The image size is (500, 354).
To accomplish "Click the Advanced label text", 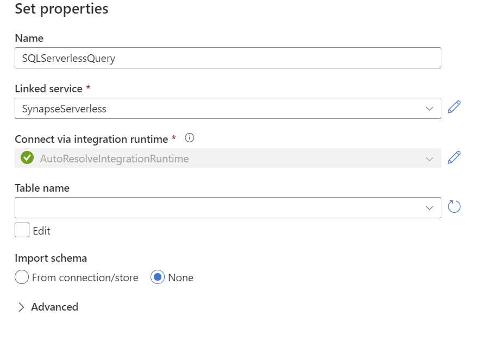I will click(x=54, y=307).
